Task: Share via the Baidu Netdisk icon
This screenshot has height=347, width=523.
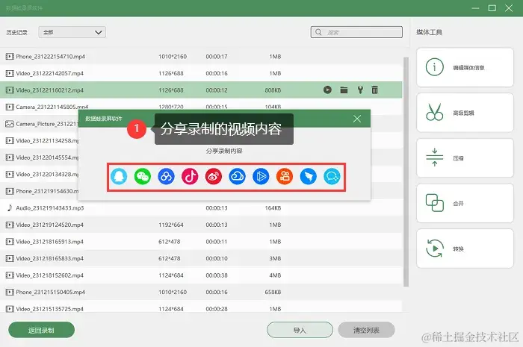Action: click(166, 177)
